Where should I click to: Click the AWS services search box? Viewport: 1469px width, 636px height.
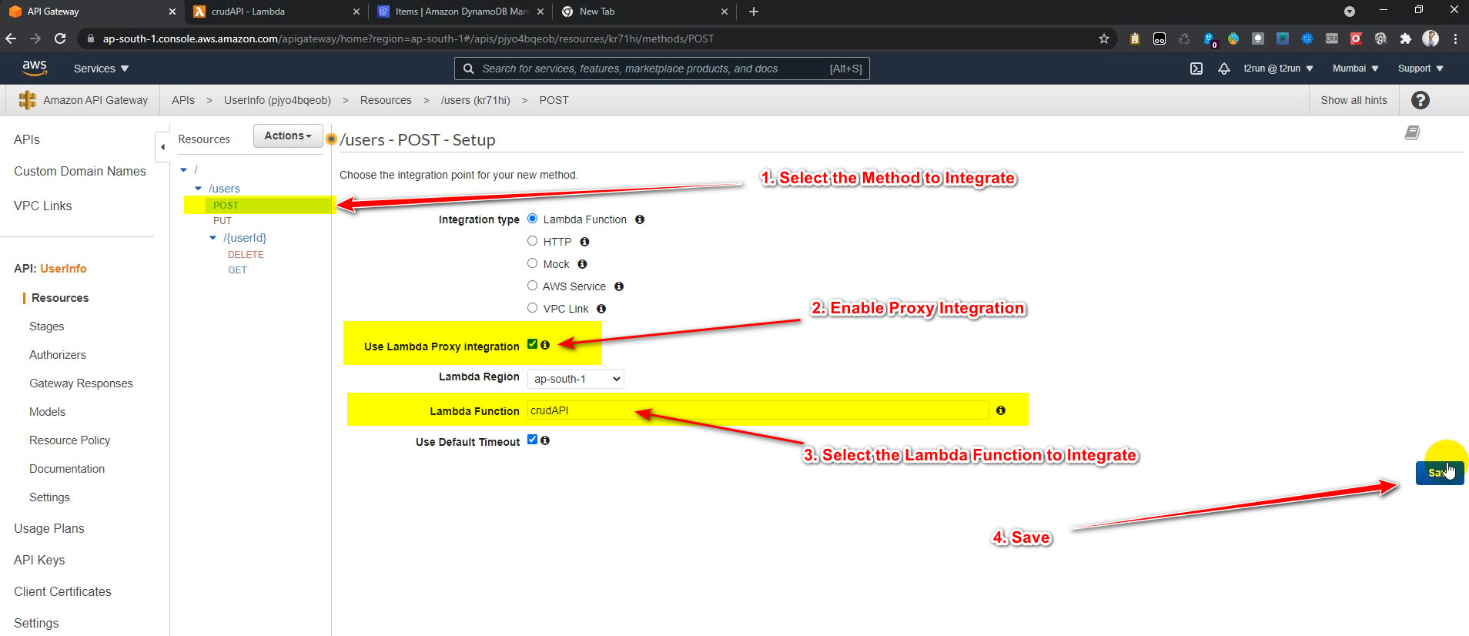pyautogui.click(x=662, y=69)
